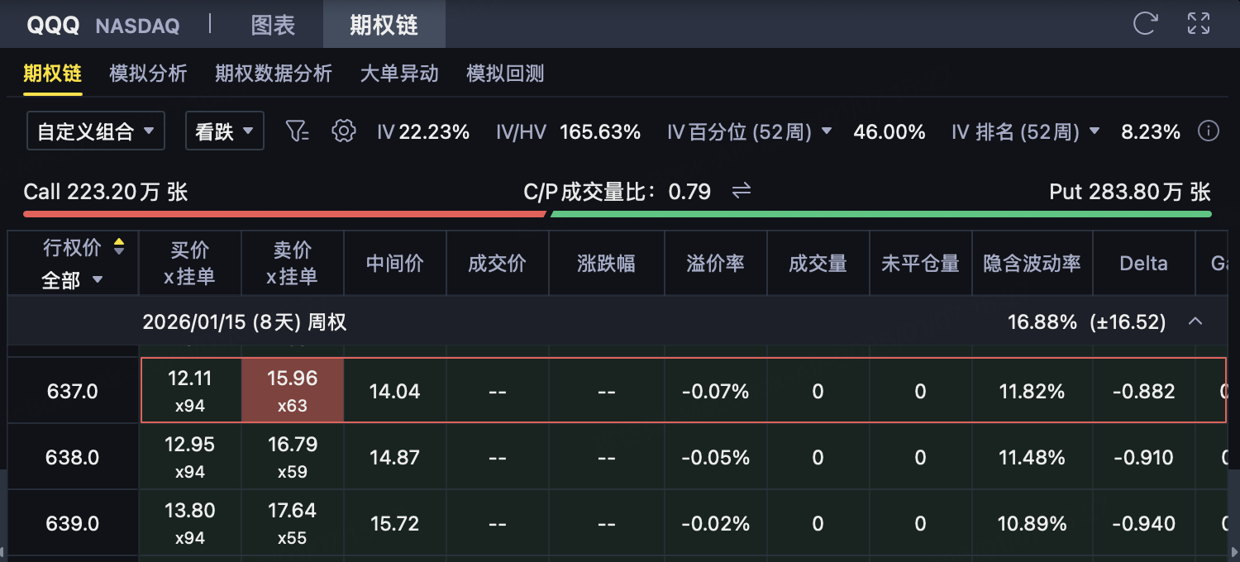Expand the IV 百分位 (52周) dropdown
The image size is (1240, 562).
826,131
